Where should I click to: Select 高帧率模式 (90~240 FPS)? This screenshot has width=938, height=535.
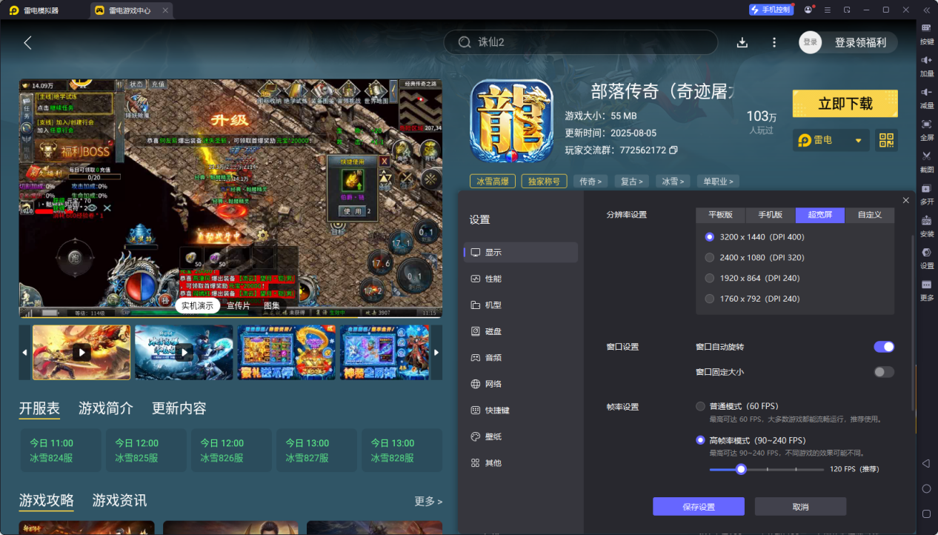[700, 440]
